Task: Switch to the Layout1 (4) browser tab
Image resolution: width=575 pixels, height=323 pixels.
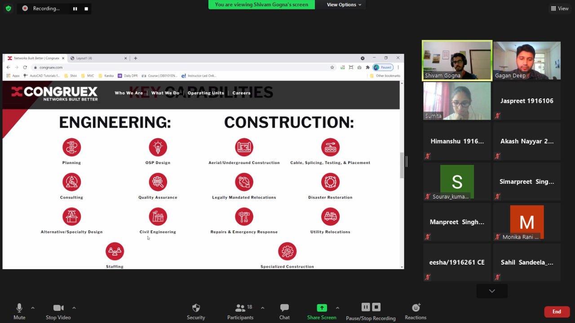Action: point(98,58)
